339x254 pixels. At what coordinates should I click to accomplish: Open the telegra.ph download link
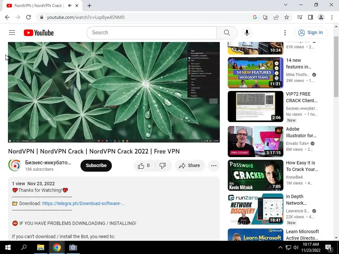click(x=83, y=203)
